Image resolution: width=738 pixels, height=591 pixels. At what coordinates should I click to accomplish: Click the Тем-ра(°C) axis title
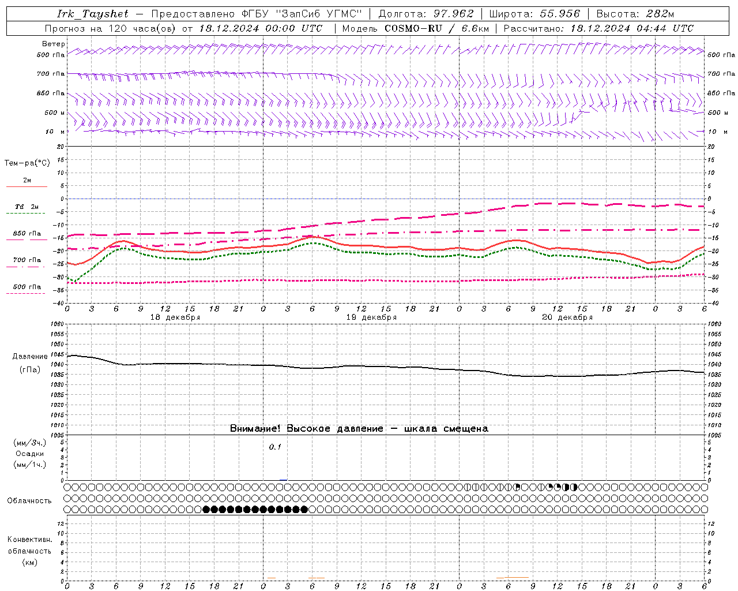click(x=27, y=163)
